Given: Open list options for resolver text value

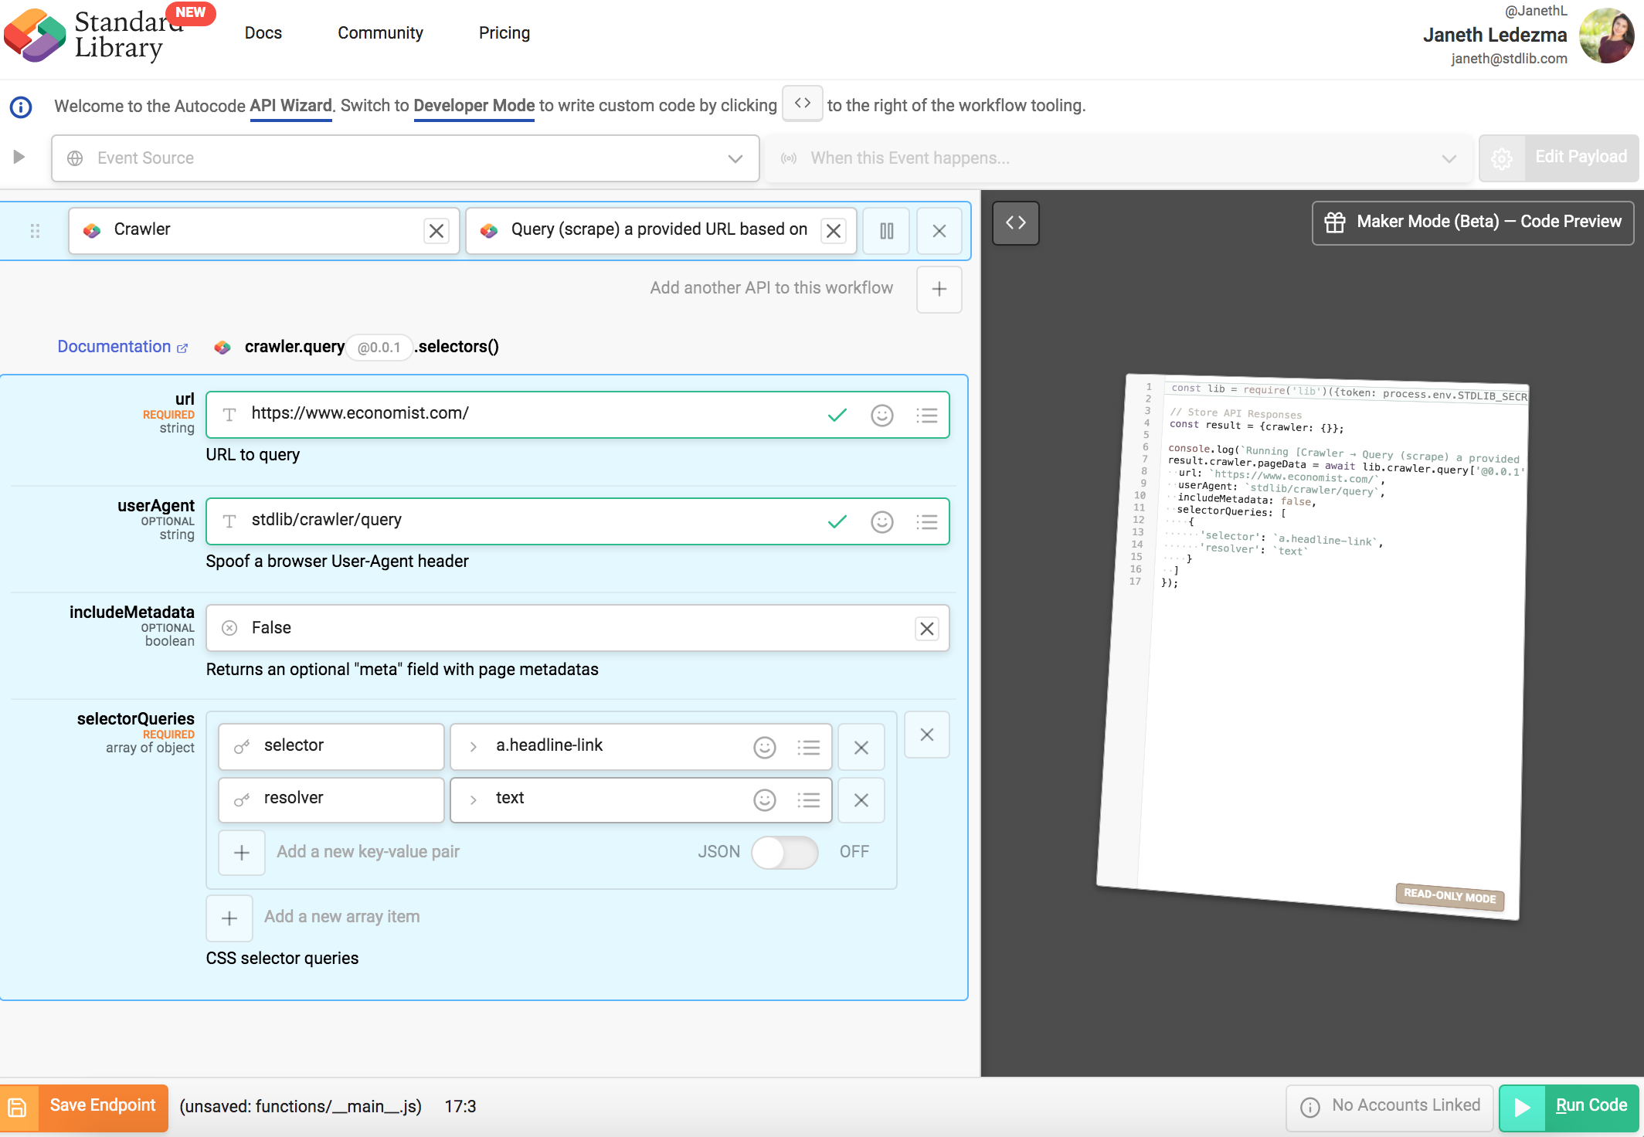Looking at the screenshot, I should click(x=809, y=799).
